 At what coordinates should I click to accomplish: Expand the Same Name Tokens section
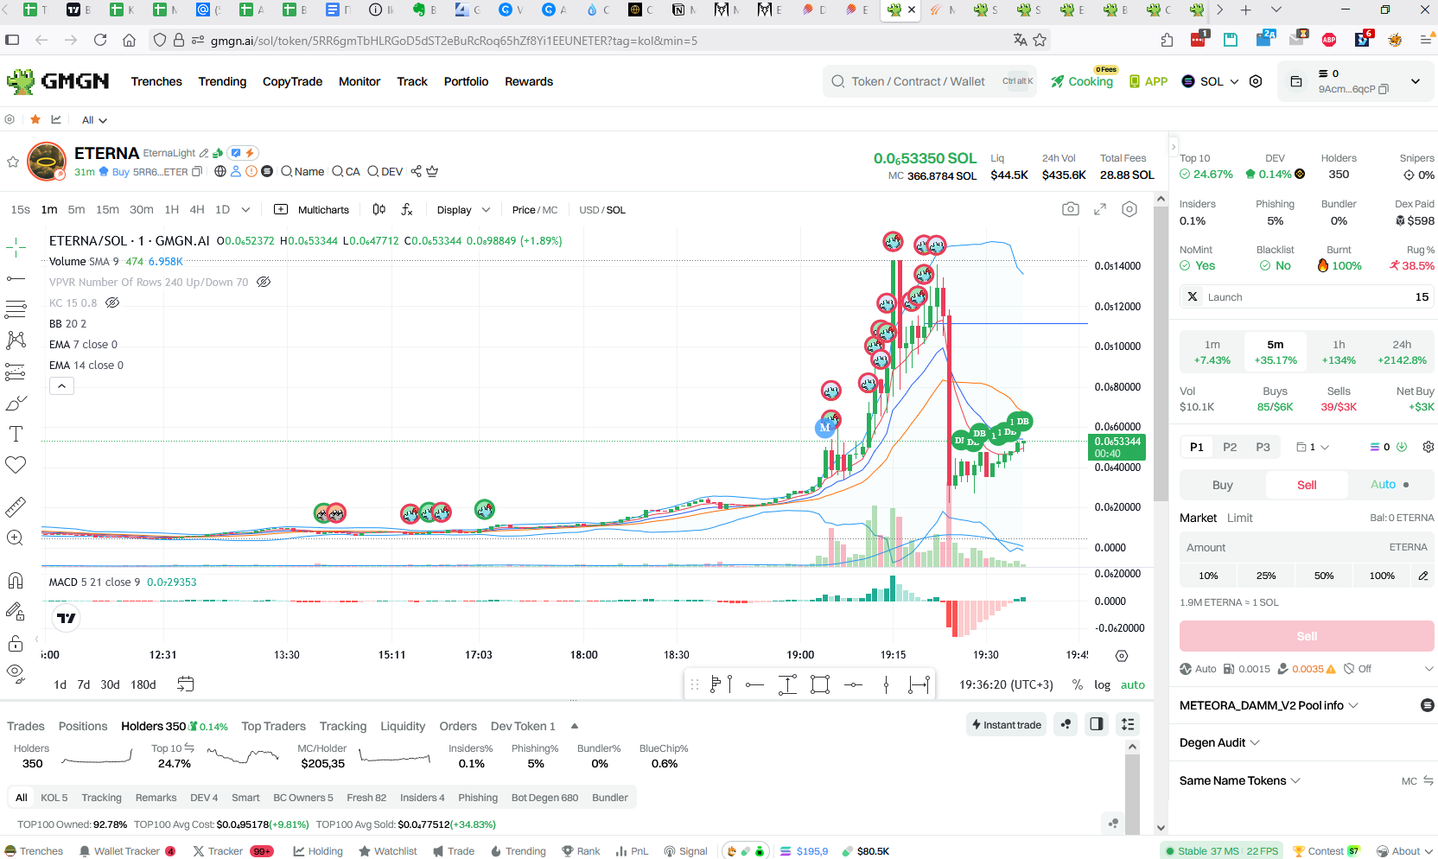(1239, 780)
